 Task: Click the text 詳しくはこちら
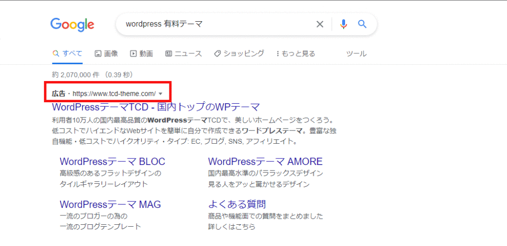tap(232, 227)
